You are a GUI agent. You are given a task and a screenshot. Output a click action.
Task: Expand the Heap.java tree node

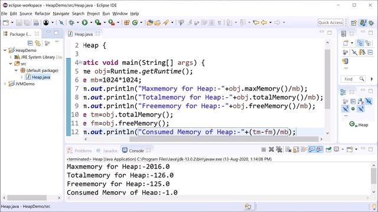point(21,77)
